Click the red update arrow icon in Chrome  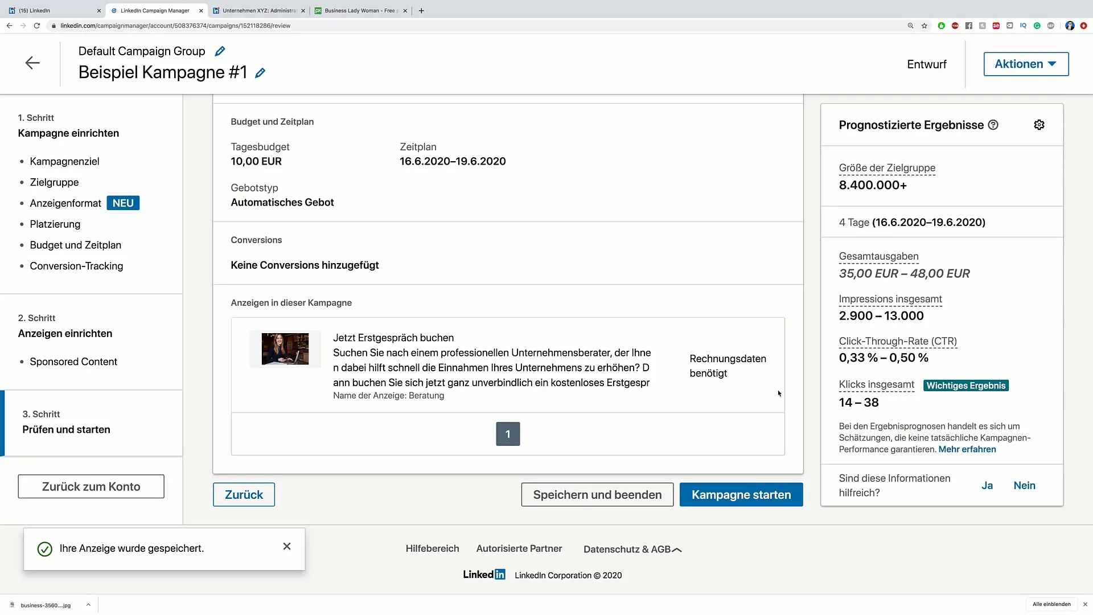[x=1083, y=26]
